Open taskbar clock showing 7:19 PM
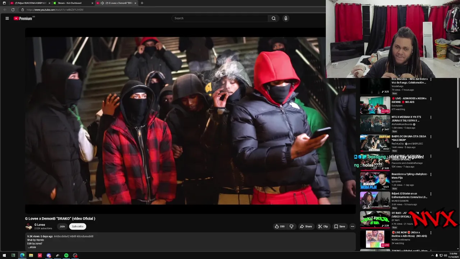This screenshot has width=460, height=259. (x=454, y=255)
